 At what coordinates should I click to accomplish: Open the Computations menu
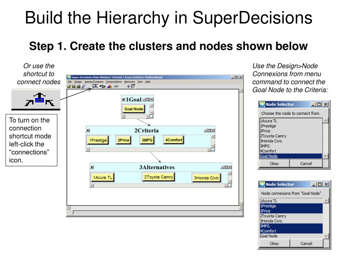[x=114, y=82]
